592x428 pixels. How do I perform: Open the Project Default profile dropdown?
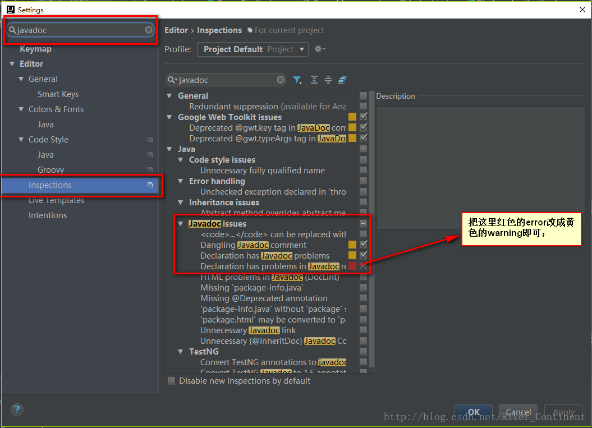tap(302, 49)
